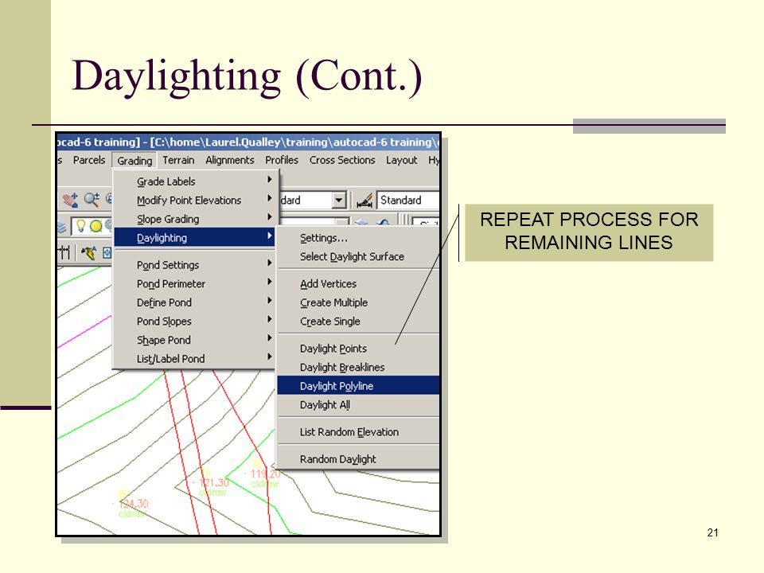Viewport: 764px width, 573px height.
Task: Choose Create Single
Action: click(359, 322)
